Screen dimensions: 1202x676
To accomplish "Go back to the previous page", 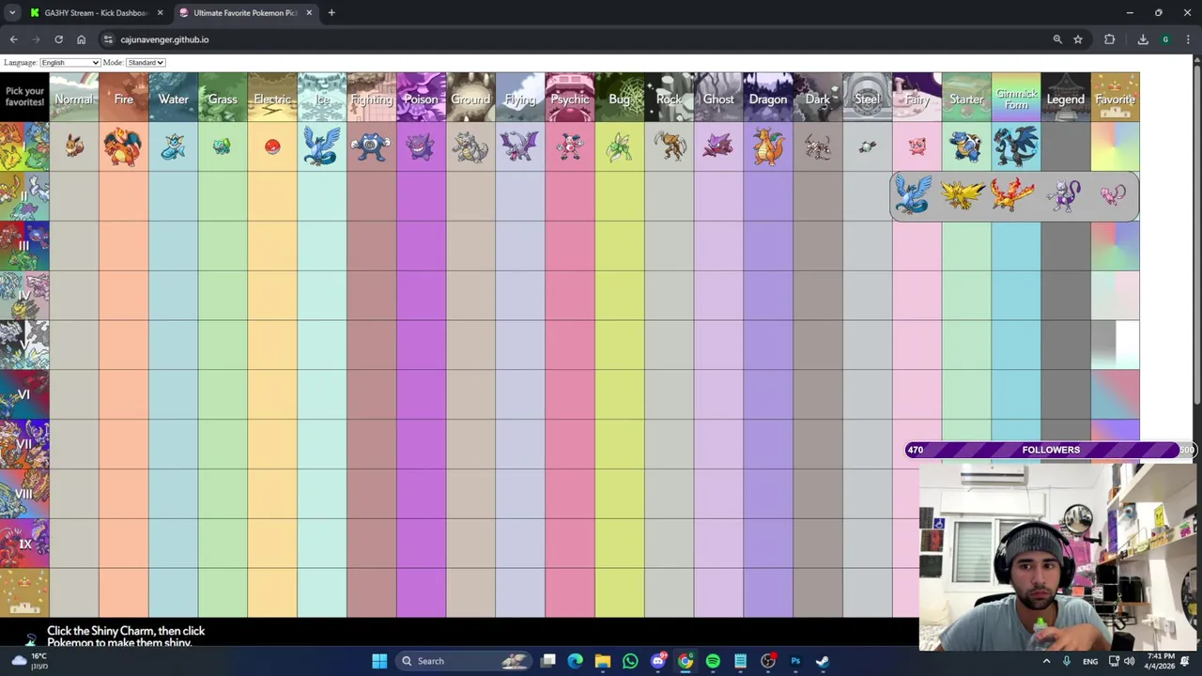I will click(13, 39).
